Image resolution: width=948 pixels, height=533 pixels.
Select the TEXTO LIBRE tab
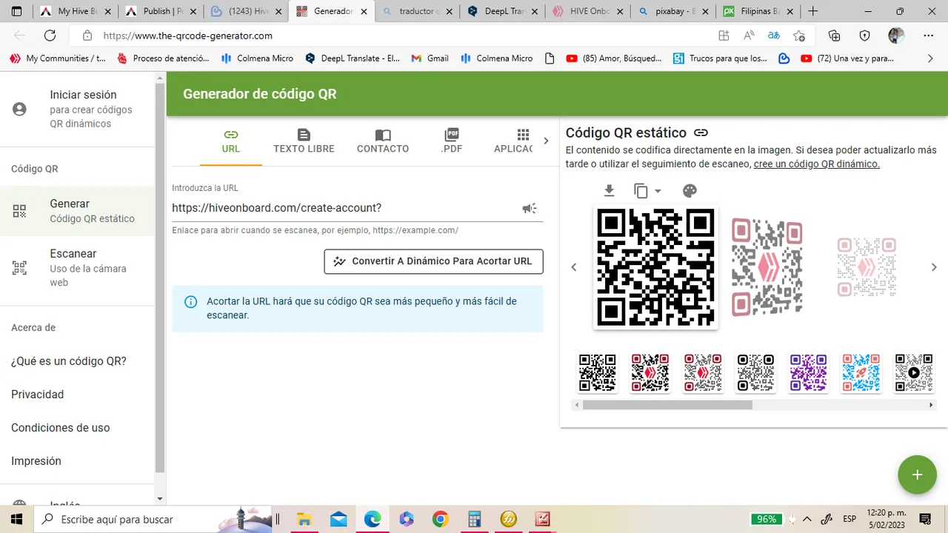[304, 141]
